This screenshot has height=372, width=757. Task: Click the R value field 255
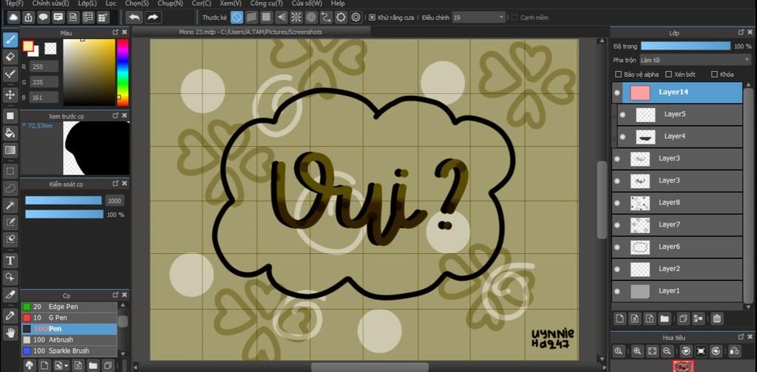click(44, 66)
